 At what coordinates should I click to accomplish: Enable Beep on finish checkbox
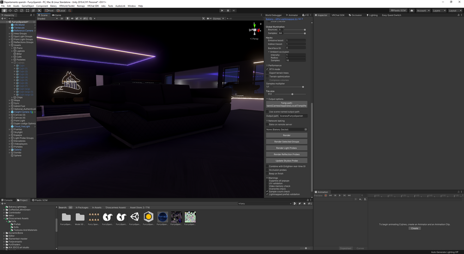(267, 174)
